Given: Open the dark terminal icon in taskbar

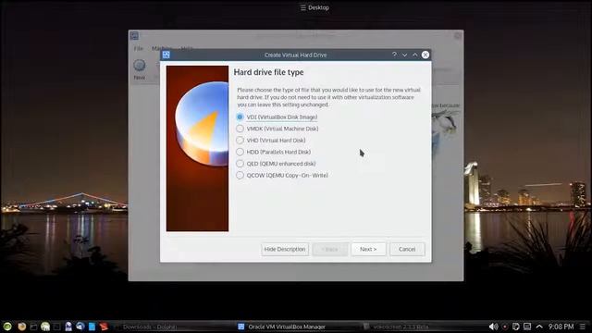Looking at the screenshot, I should coord(56,327).
